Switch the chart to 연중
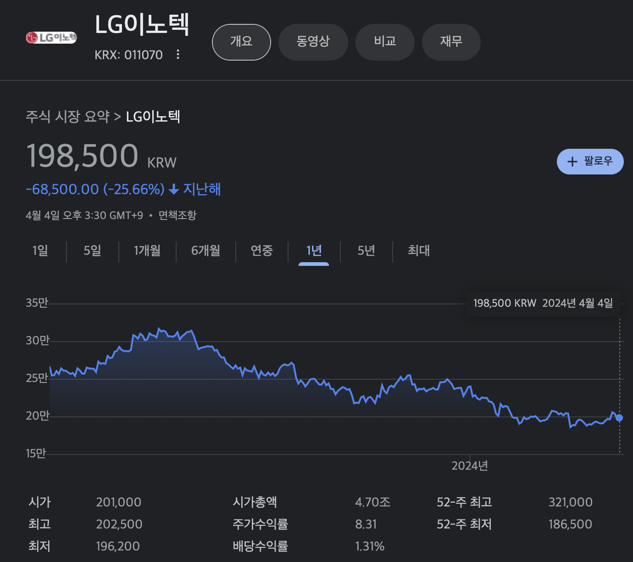Image resolution: width=633 pixels, height=562 pixels. pos(262,251)
